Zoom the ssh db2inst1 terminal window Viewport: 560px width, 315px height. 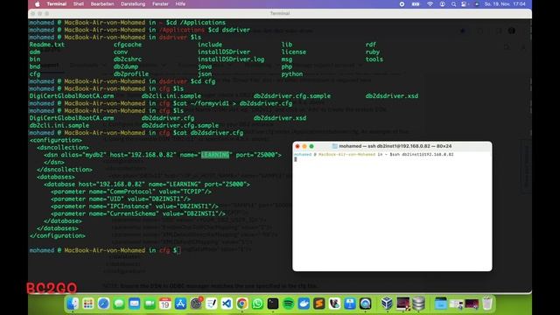point(311,146)
